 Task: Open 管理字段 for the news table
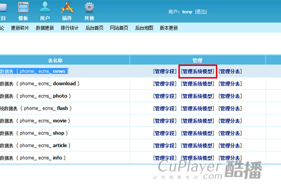click(164, 72)
